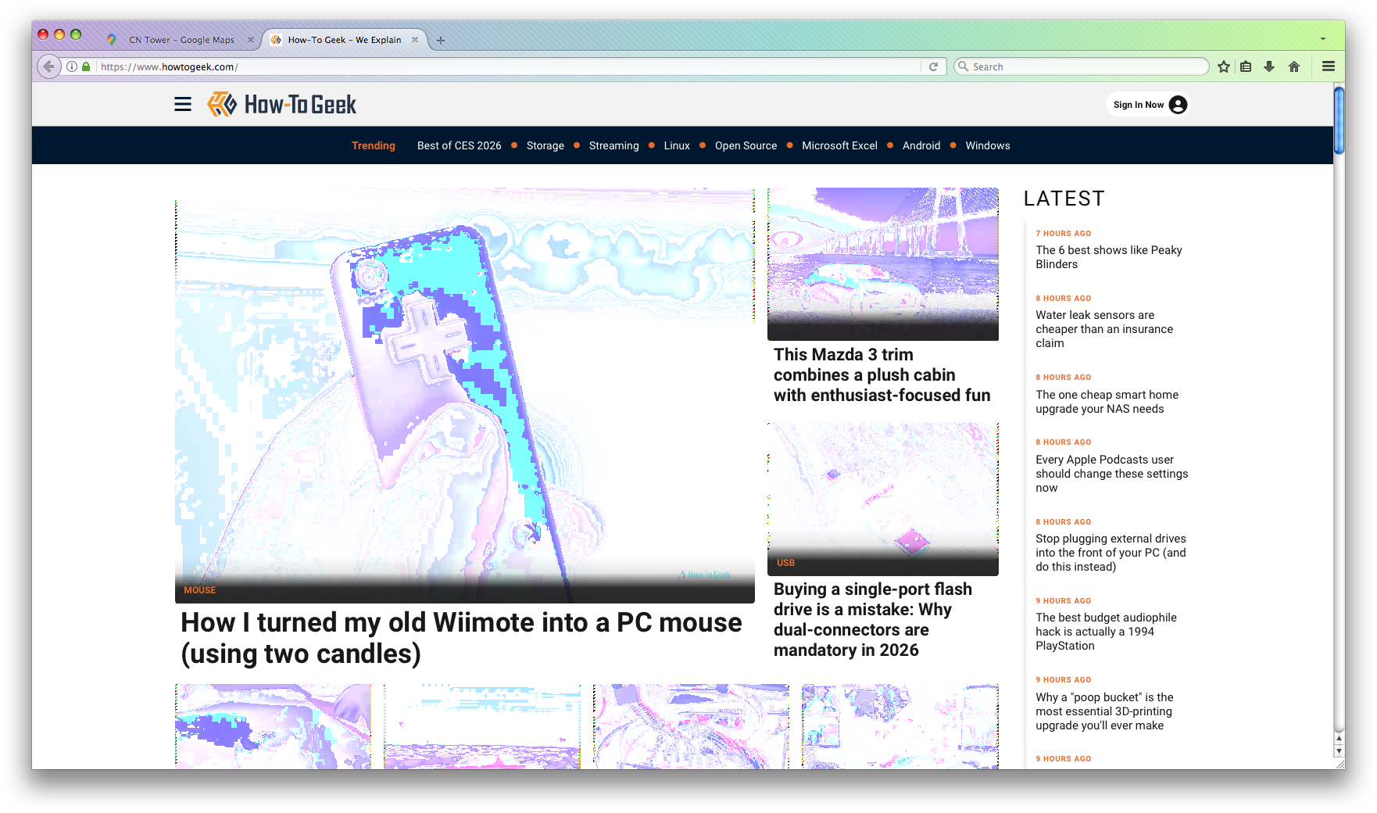This screenshot has width=1377, height=813.
Task: Open the budget audiophile PlayStation article
Action: click(x=1107, y=632)
